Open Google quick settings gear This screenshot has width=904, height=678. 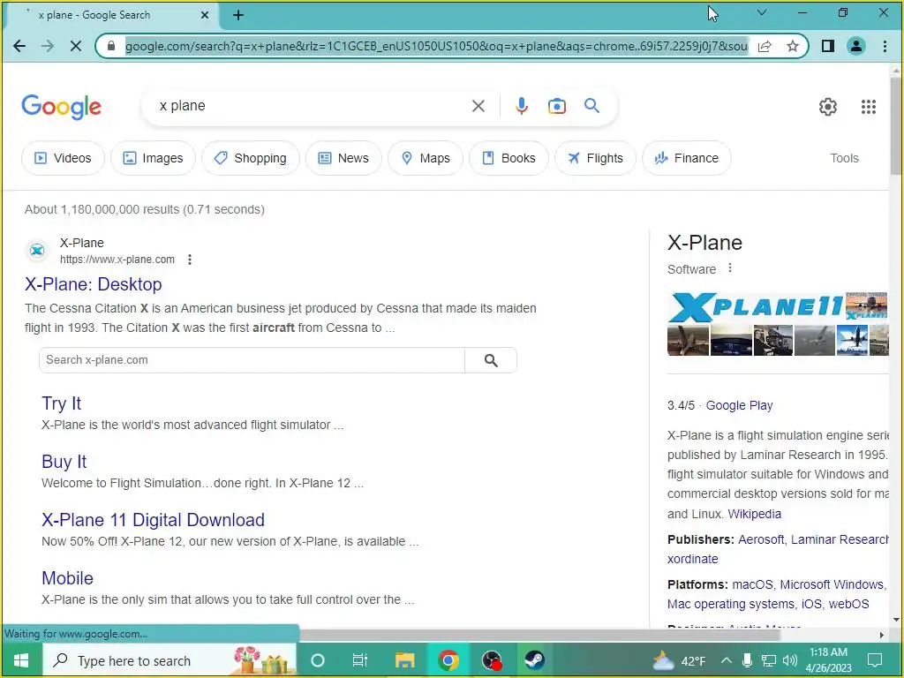tap(828, 107)
